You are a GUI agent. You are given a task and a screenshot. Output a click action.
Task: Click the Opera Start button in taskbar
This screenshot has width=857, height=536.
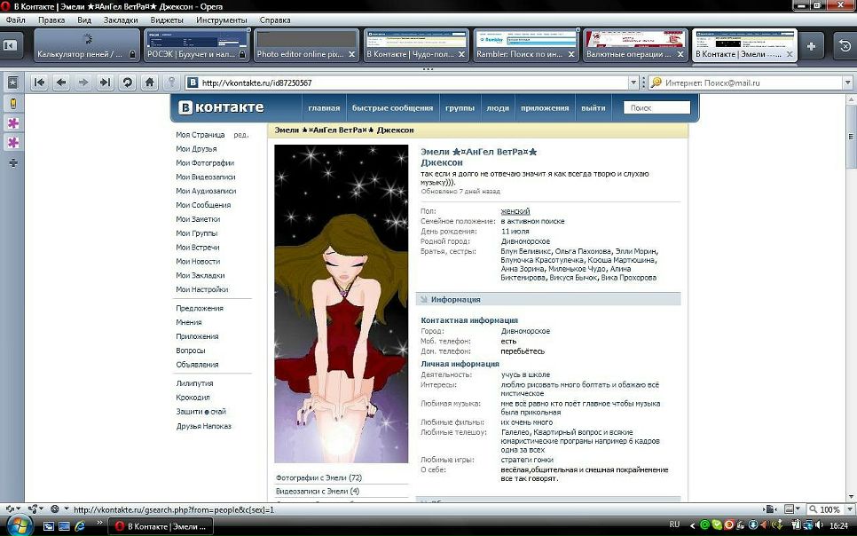click(x=17, y=525)
